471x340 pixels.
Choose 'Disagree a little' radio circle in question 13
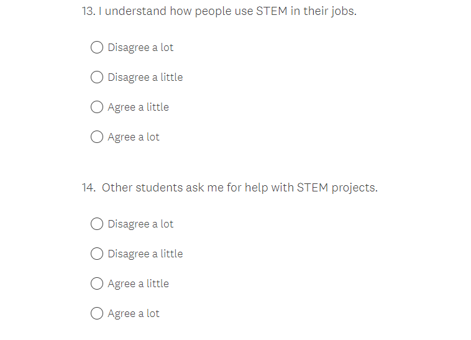97,77
